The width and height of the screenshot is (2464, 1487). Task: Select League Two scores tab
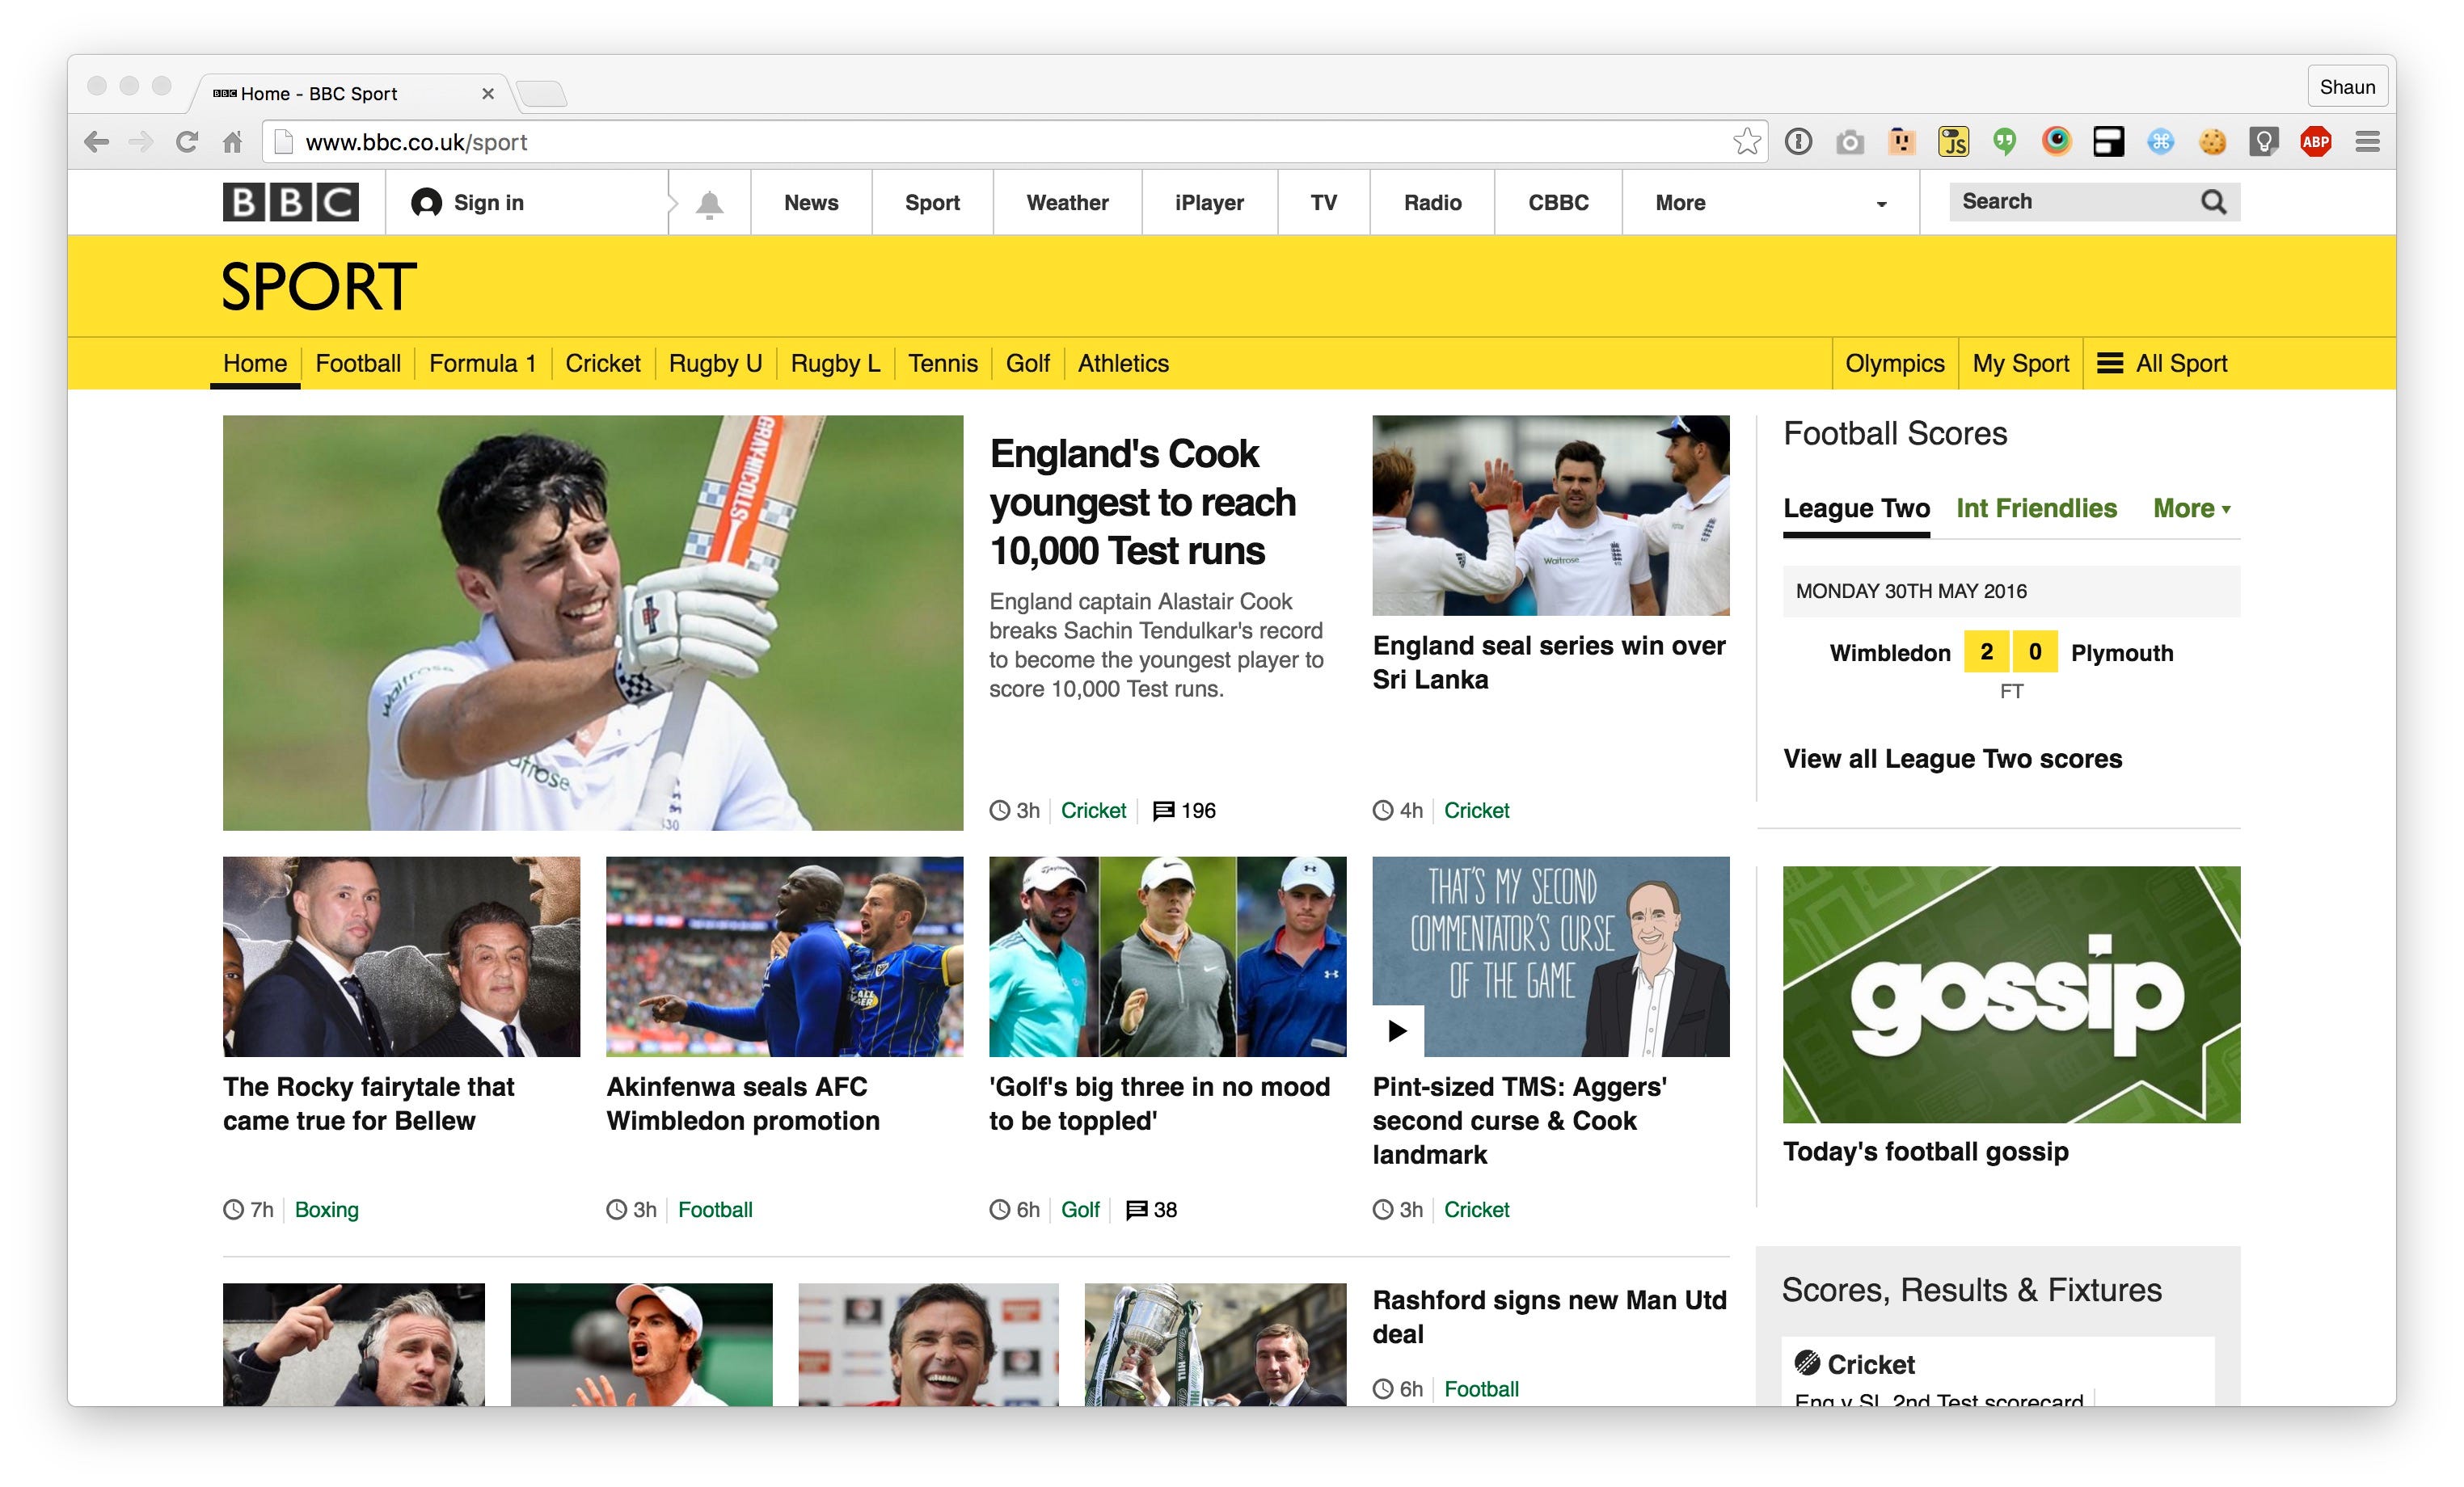[x=1856, y=509]
